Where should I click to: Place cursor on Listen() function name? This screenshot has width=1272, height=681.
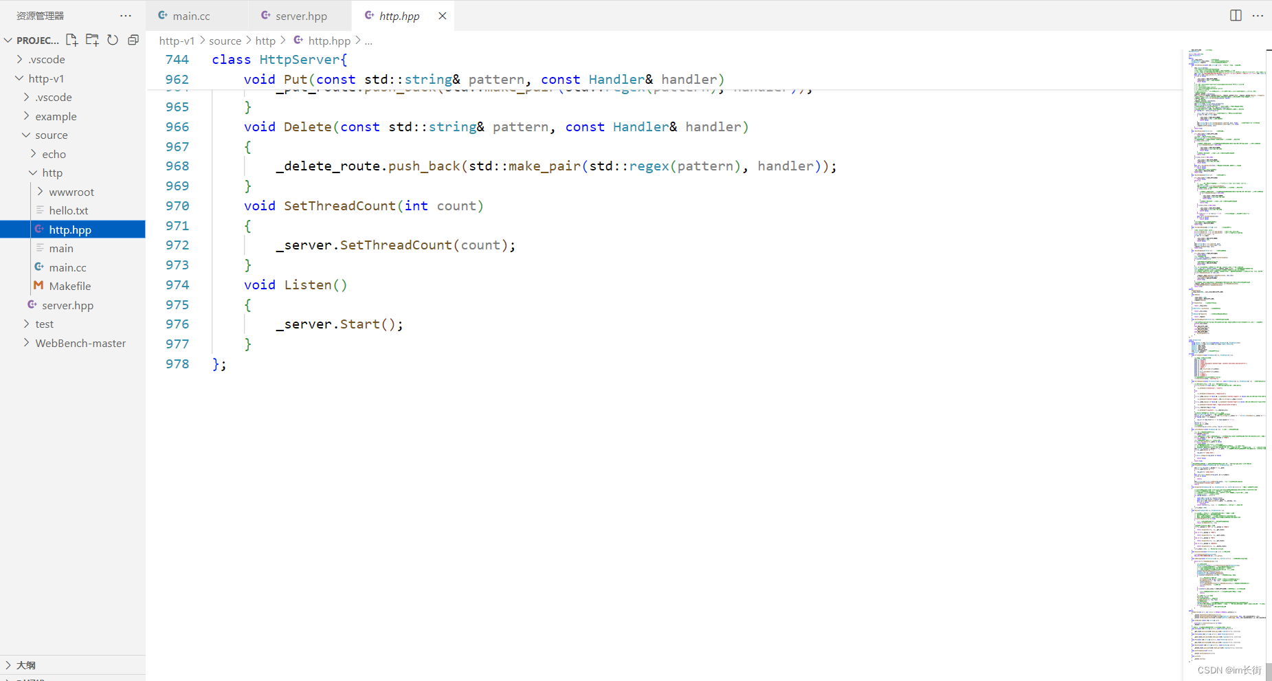(x=315, y=285)
